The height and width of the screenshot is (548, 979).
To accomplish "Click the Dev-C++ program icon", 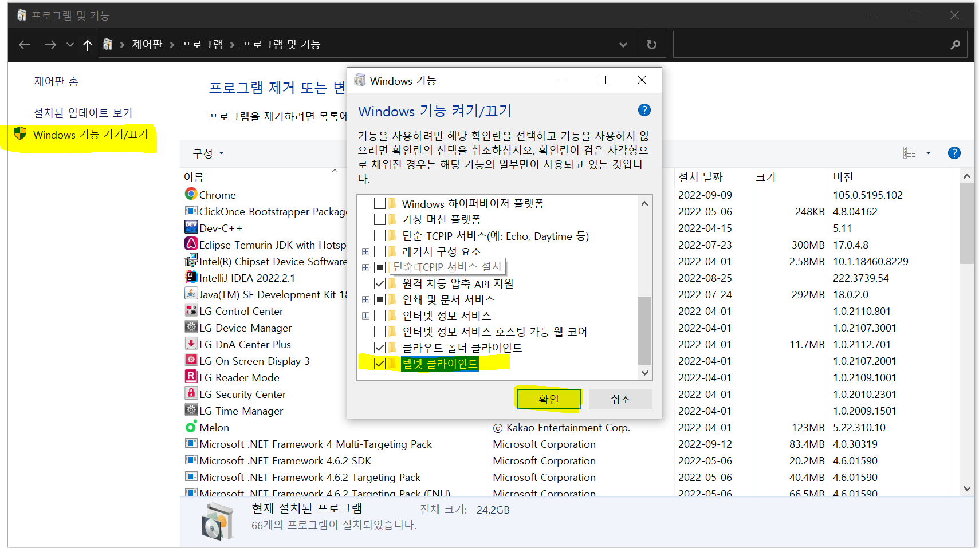I will point(191,227).
